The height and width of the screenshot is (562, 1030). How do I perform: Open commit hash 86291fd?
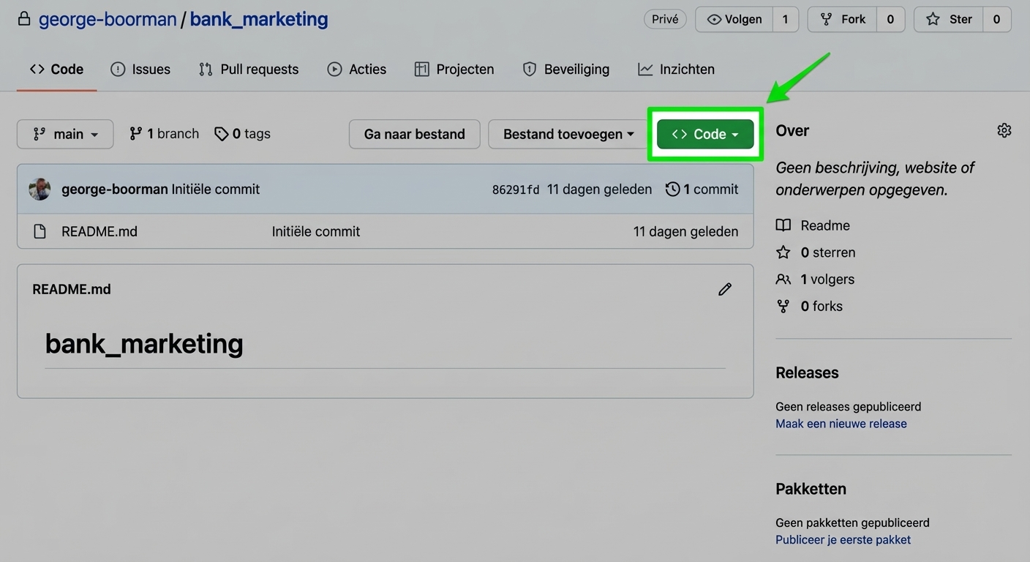516,190
